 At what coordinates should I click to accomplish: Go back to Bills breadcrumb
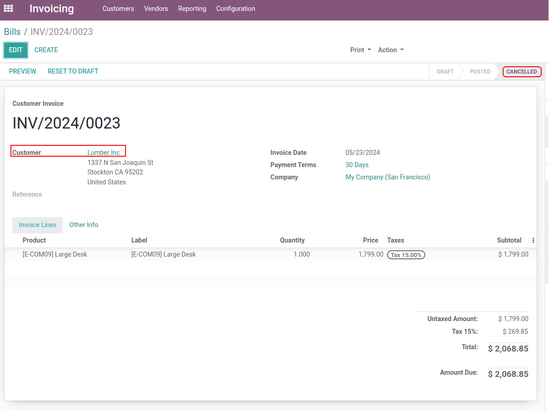[x=12, y=32]
